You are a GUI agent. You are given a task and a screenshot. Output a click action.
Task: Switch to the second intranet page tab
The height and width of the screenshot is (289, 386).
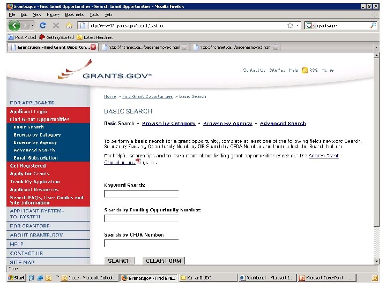(x=144, y=47)
